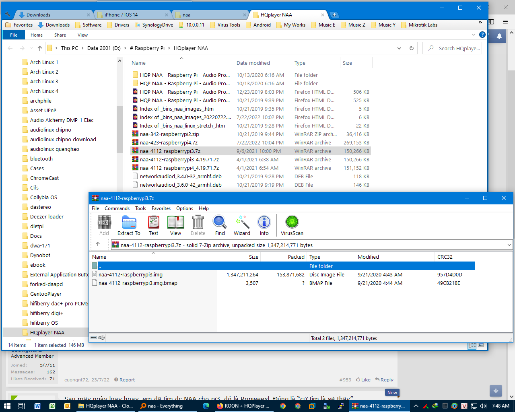Show more favorites bar items
This screenshot has width=515, height=412.
(480, 23)
